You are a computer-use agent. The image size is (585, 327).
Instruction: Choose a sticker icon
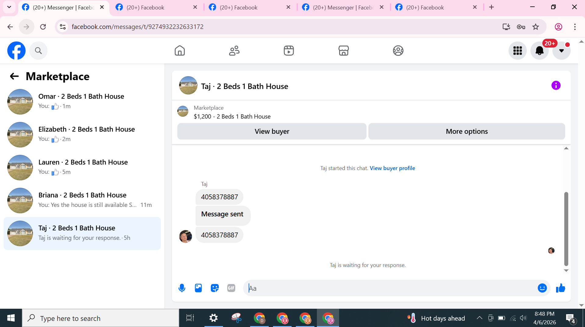pos(215,288)
